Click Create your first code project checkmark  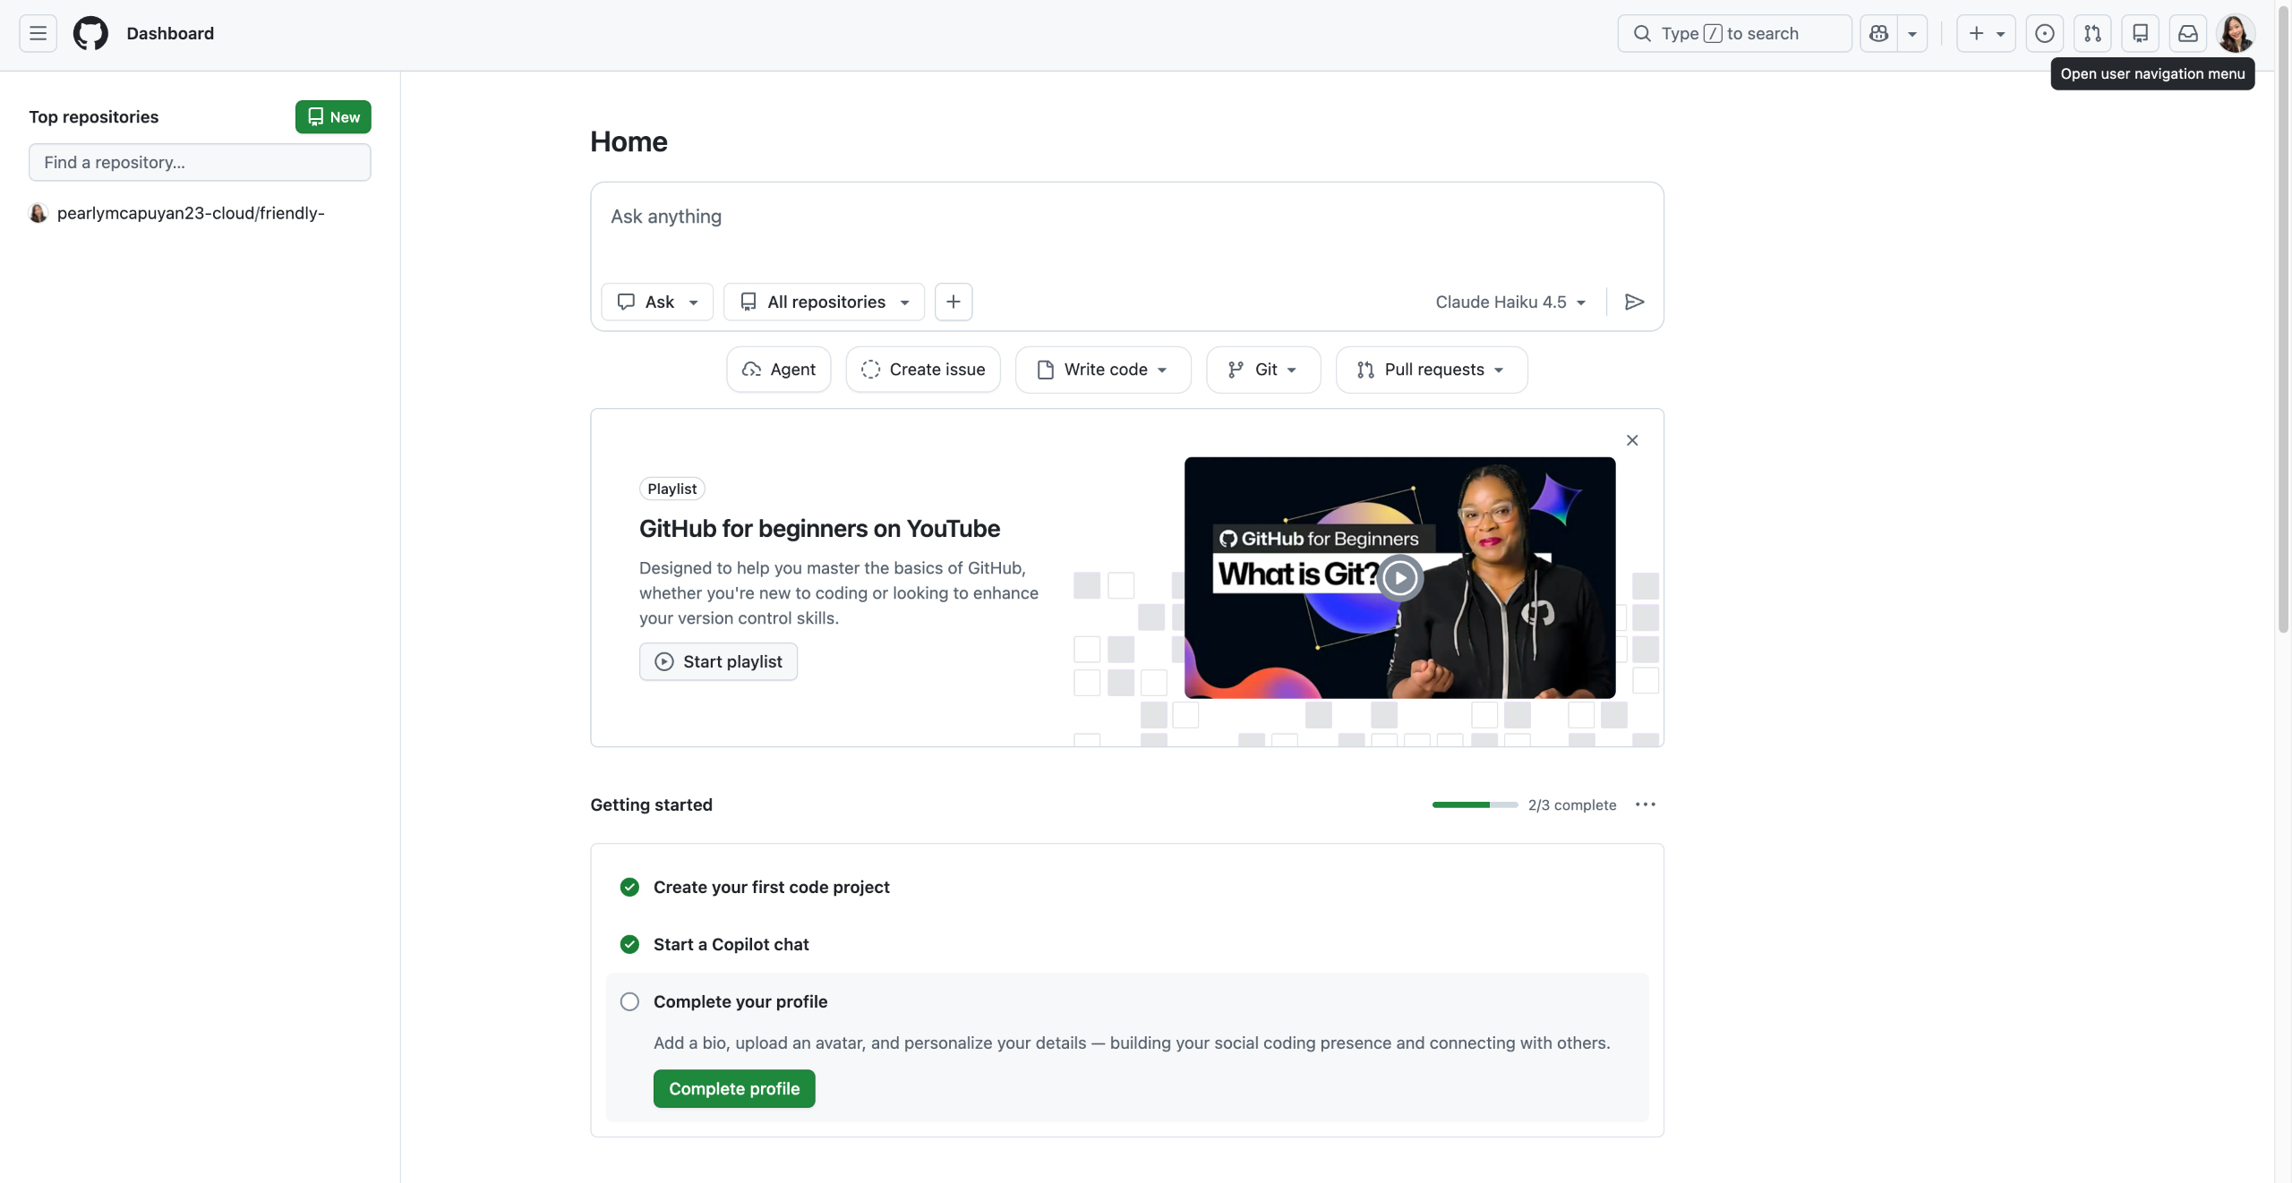pos(629,887)
